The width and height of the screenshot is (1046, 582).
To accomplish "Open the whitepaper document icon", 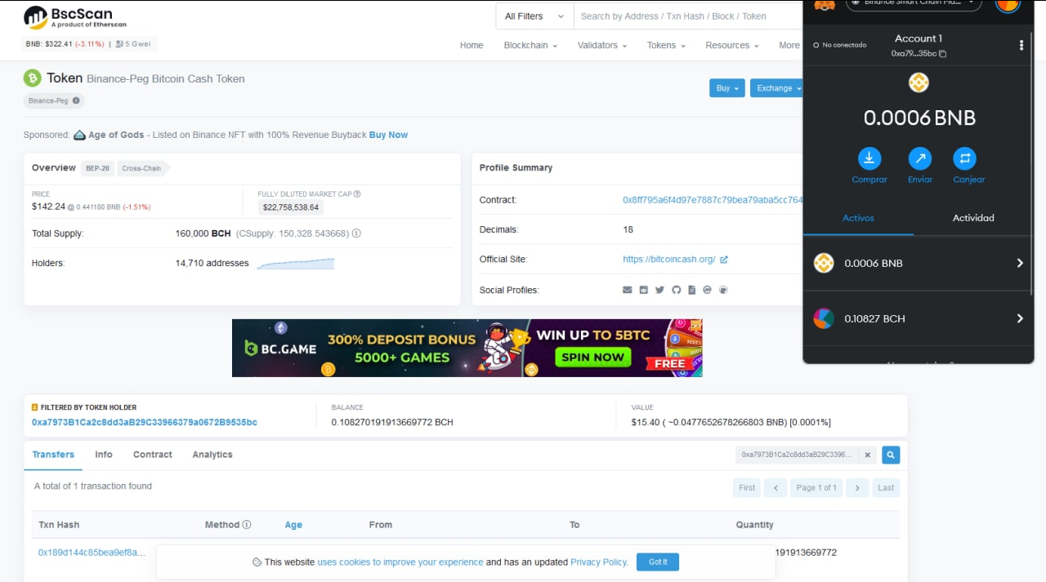I will [691, 290].
